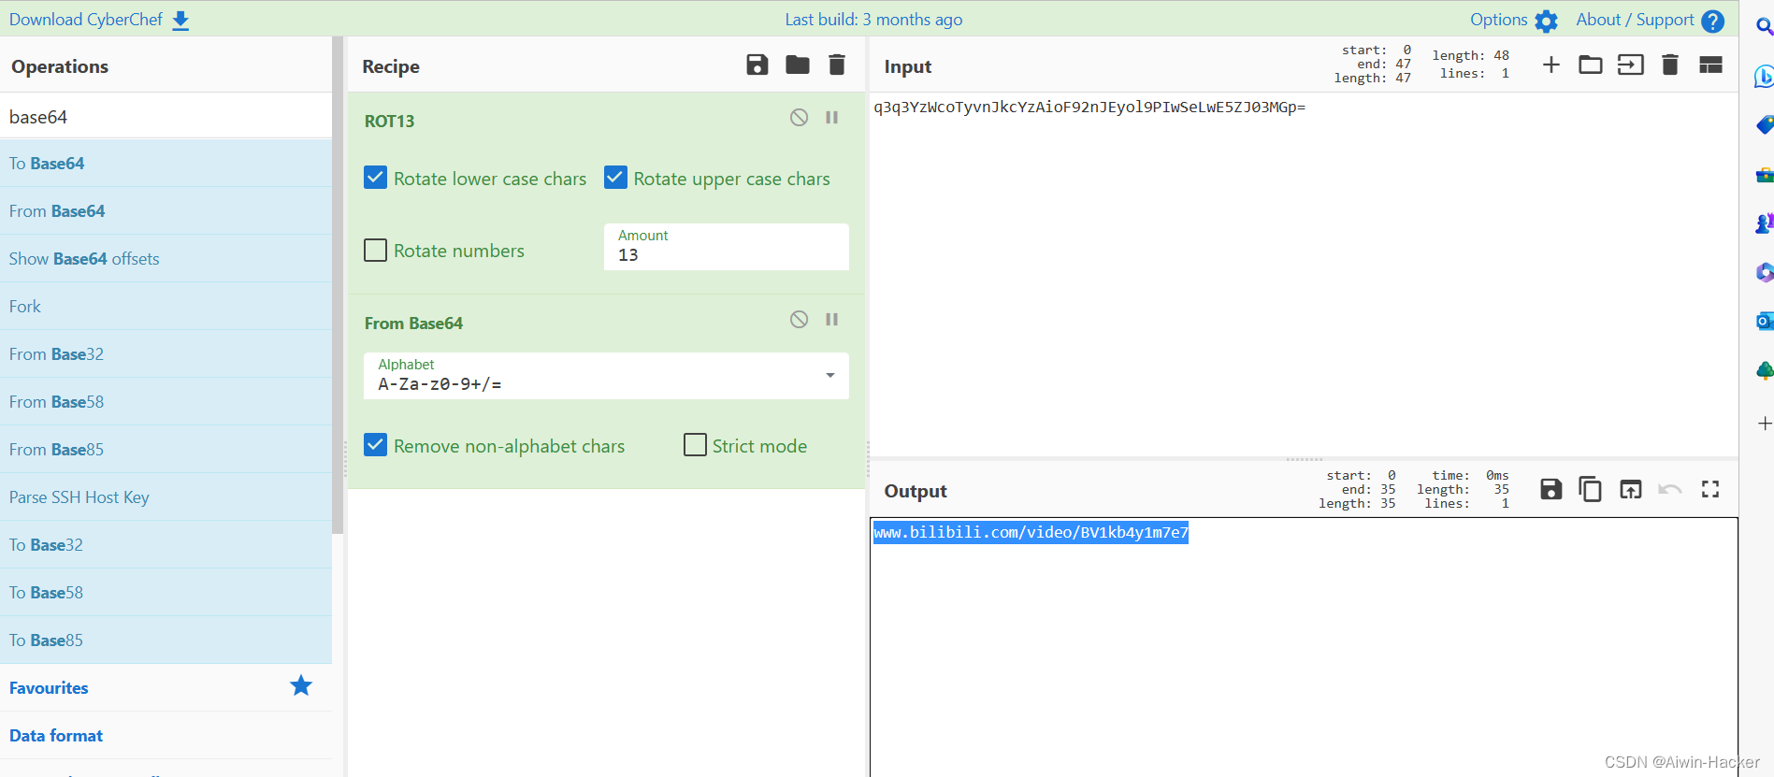This screenshot has height=777, width=1774.
Task: Enable Strict mode checkbox
Action: point(695,445)
